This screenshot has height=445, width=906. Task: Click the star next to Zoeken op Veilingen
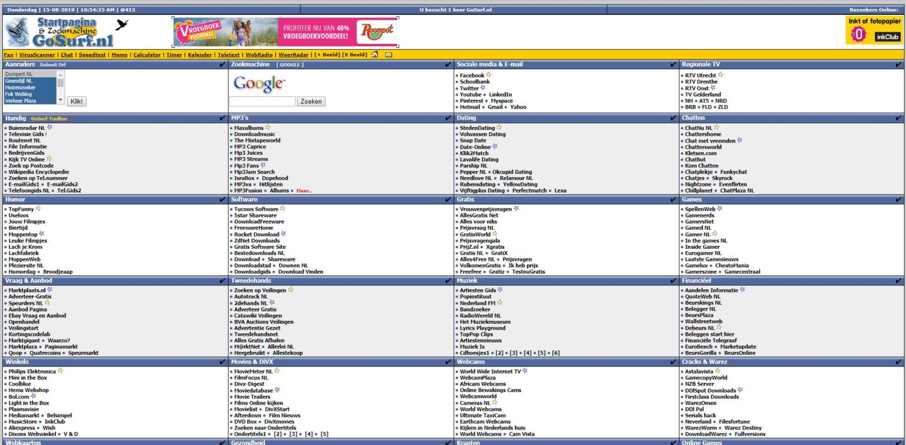[291, 290]
